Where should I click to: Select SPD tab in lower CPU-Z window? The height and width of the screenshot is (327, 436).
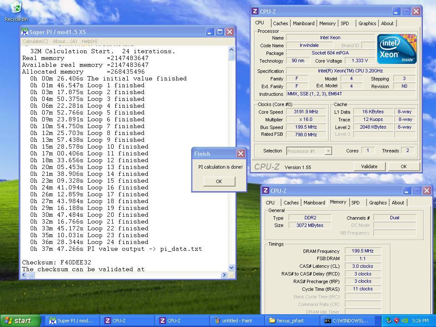(356, 203)
